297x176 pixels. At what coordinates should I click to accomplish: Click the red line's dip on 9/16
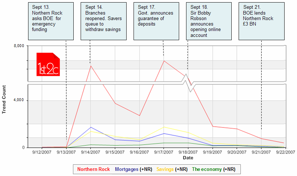point(139,115)
